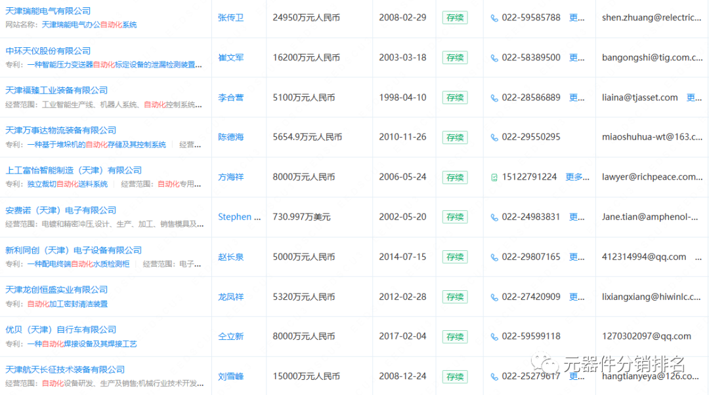709x395 pixels.
Task: Click phone icon beside 022-29807165
Action: [x=494, y=257]
